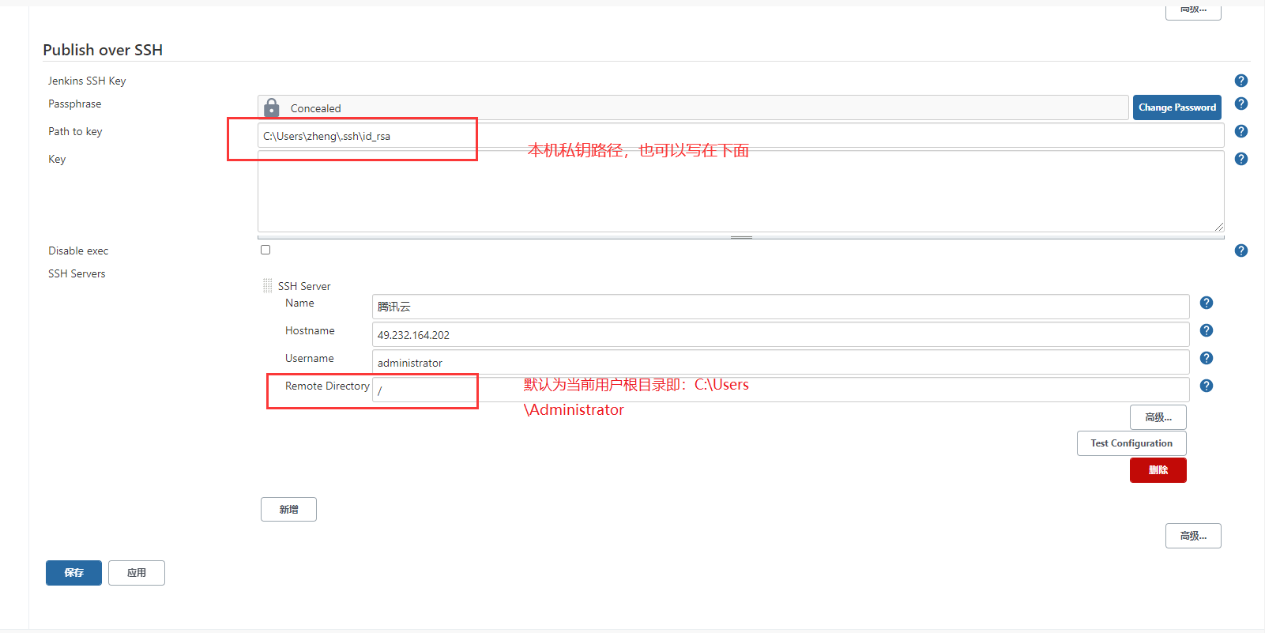Click inside the Key textarea
The image size is (1265, 633).
[740, 191]
